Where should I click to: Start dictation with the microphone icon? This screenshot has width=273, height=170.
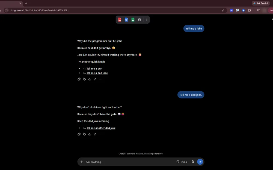[193, 162]
